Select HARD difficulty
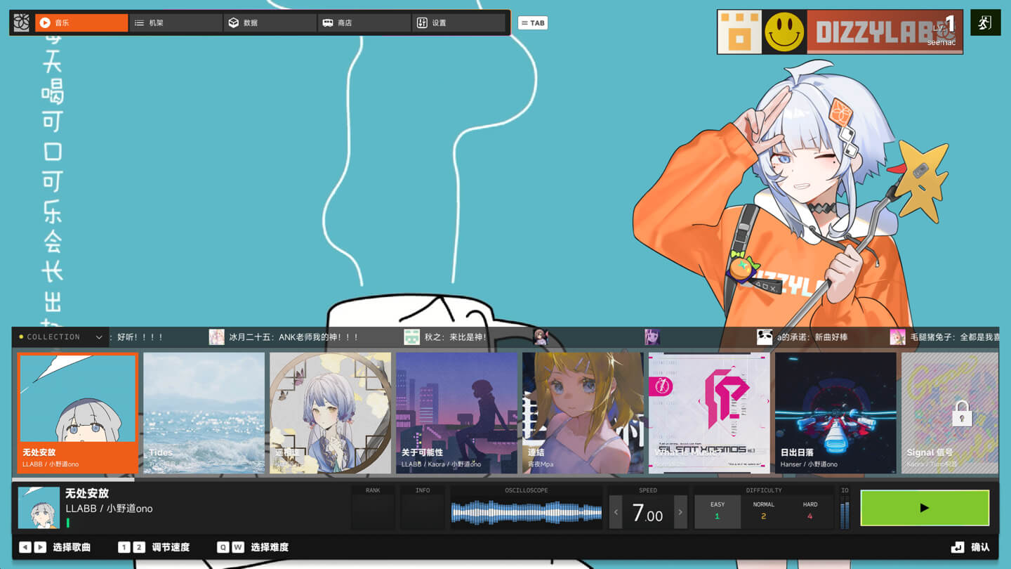 pos(810,511)
